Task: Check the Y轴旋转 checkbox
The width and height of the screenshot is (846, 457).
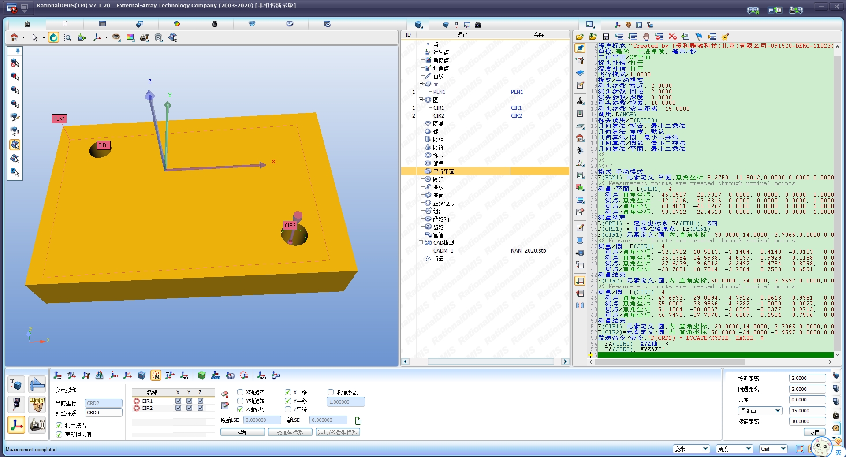Action: click(x=240, y=401)
